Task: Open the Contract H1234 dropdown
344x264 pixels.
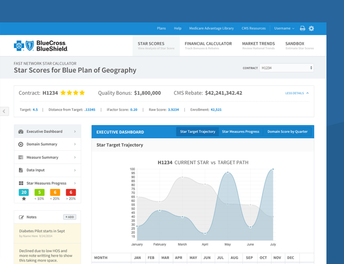Action: 287,68
